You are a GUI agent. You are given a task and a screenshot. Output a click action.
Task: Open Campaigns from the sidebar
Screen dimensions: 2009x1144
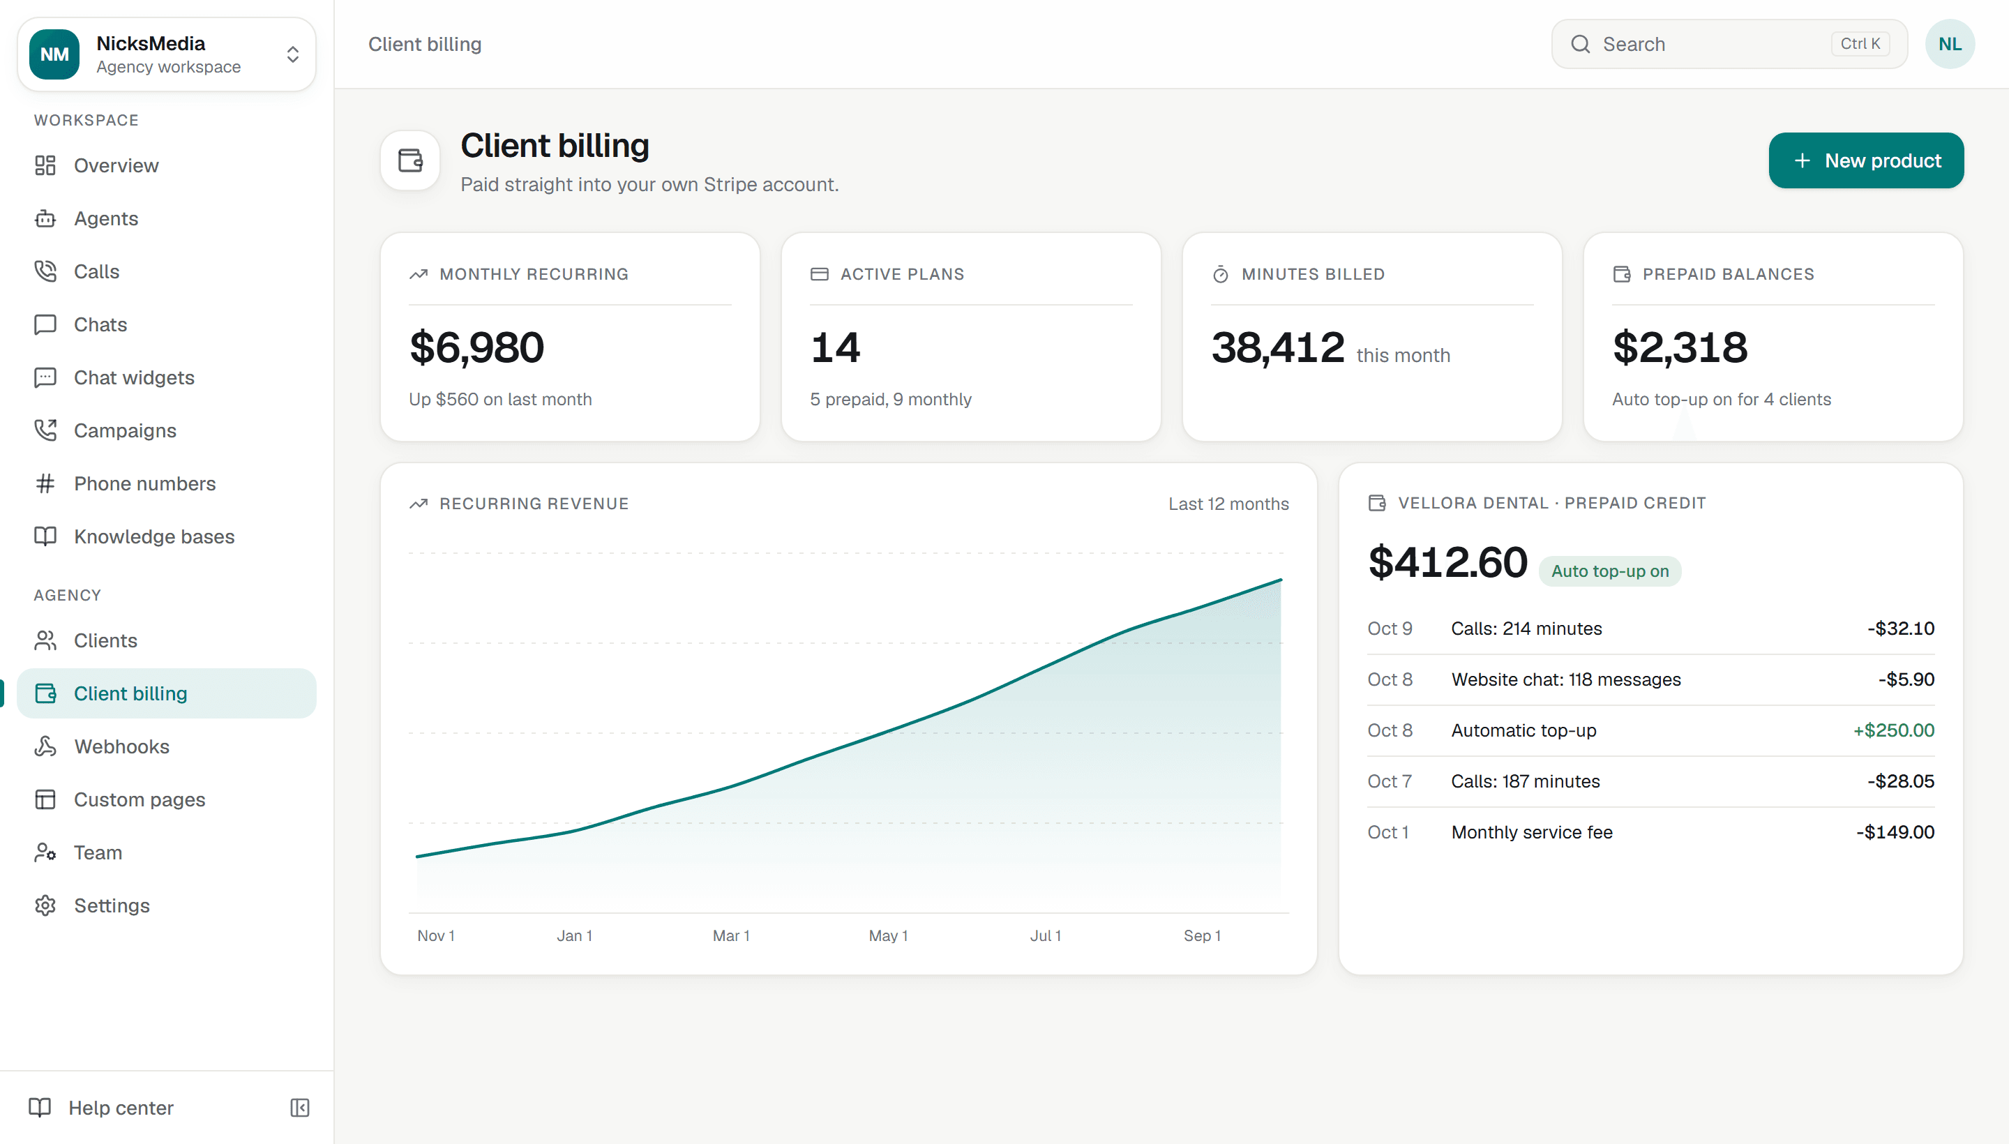[167, 430]
